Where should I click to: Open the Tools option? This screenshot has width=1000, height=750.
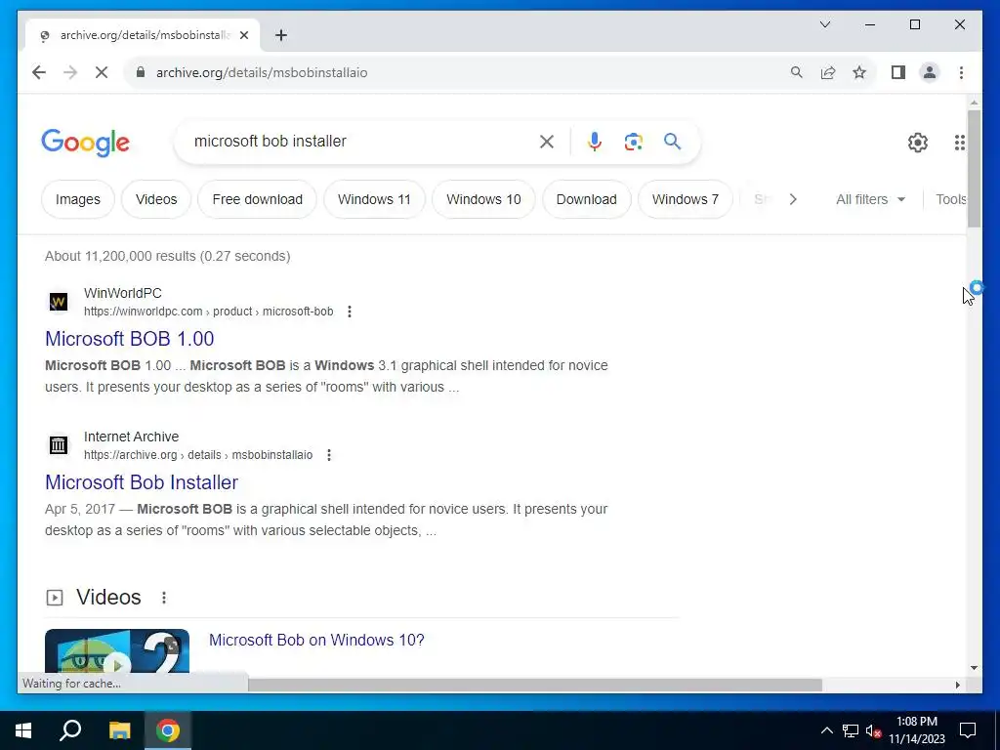pos(951,199)
